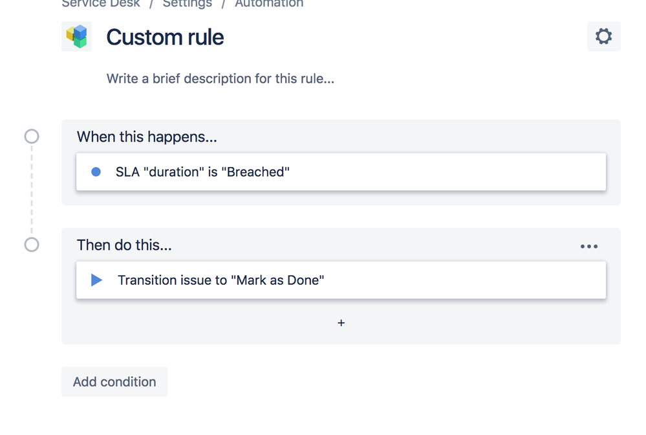This screenshot has width=646, height=435.
Task: Go to Service Desk breadcrumb
Action: 100,4
